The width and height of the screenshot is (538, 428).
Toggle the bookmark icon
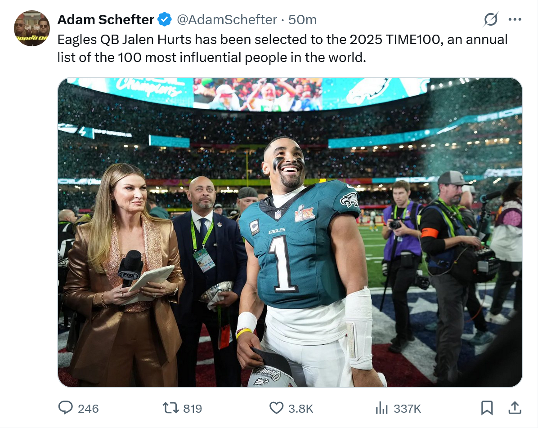coord(487,408)
